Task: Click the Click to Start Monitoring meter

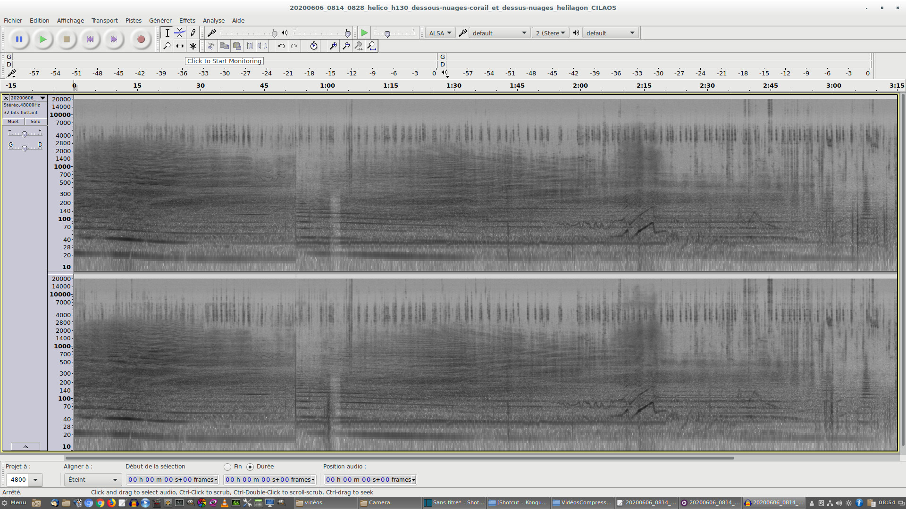Action: pyautogui.click(x=224, y=61)
